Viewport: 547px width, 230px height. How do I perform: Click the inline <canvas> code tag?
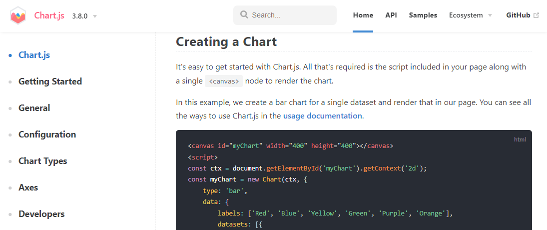tap(224, 81)
